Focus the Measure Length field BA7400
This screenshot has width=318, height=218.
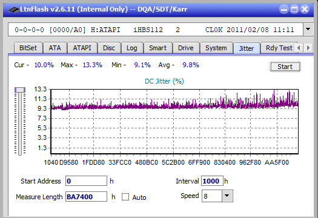[x=86, y=197]
